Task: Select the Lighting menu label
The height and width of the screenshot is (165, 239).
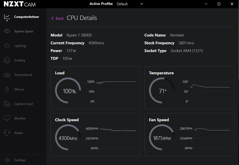Action: tap(20, 46)
